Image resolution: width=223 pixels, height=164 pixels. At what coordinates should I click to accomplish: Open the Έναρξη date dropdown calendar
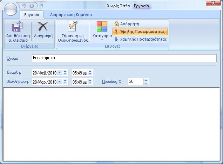point(59,73)
